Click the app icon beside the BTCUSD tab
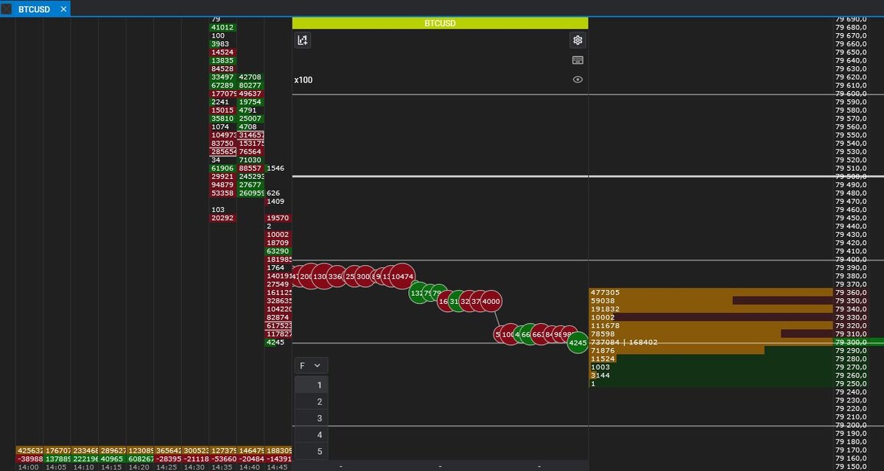This screenshot has width=884, height=471. (6, 9)
